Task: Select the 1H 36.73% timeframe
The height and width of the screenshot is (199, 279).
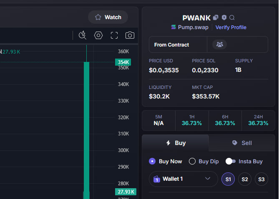Action: (x=192, y=120)
